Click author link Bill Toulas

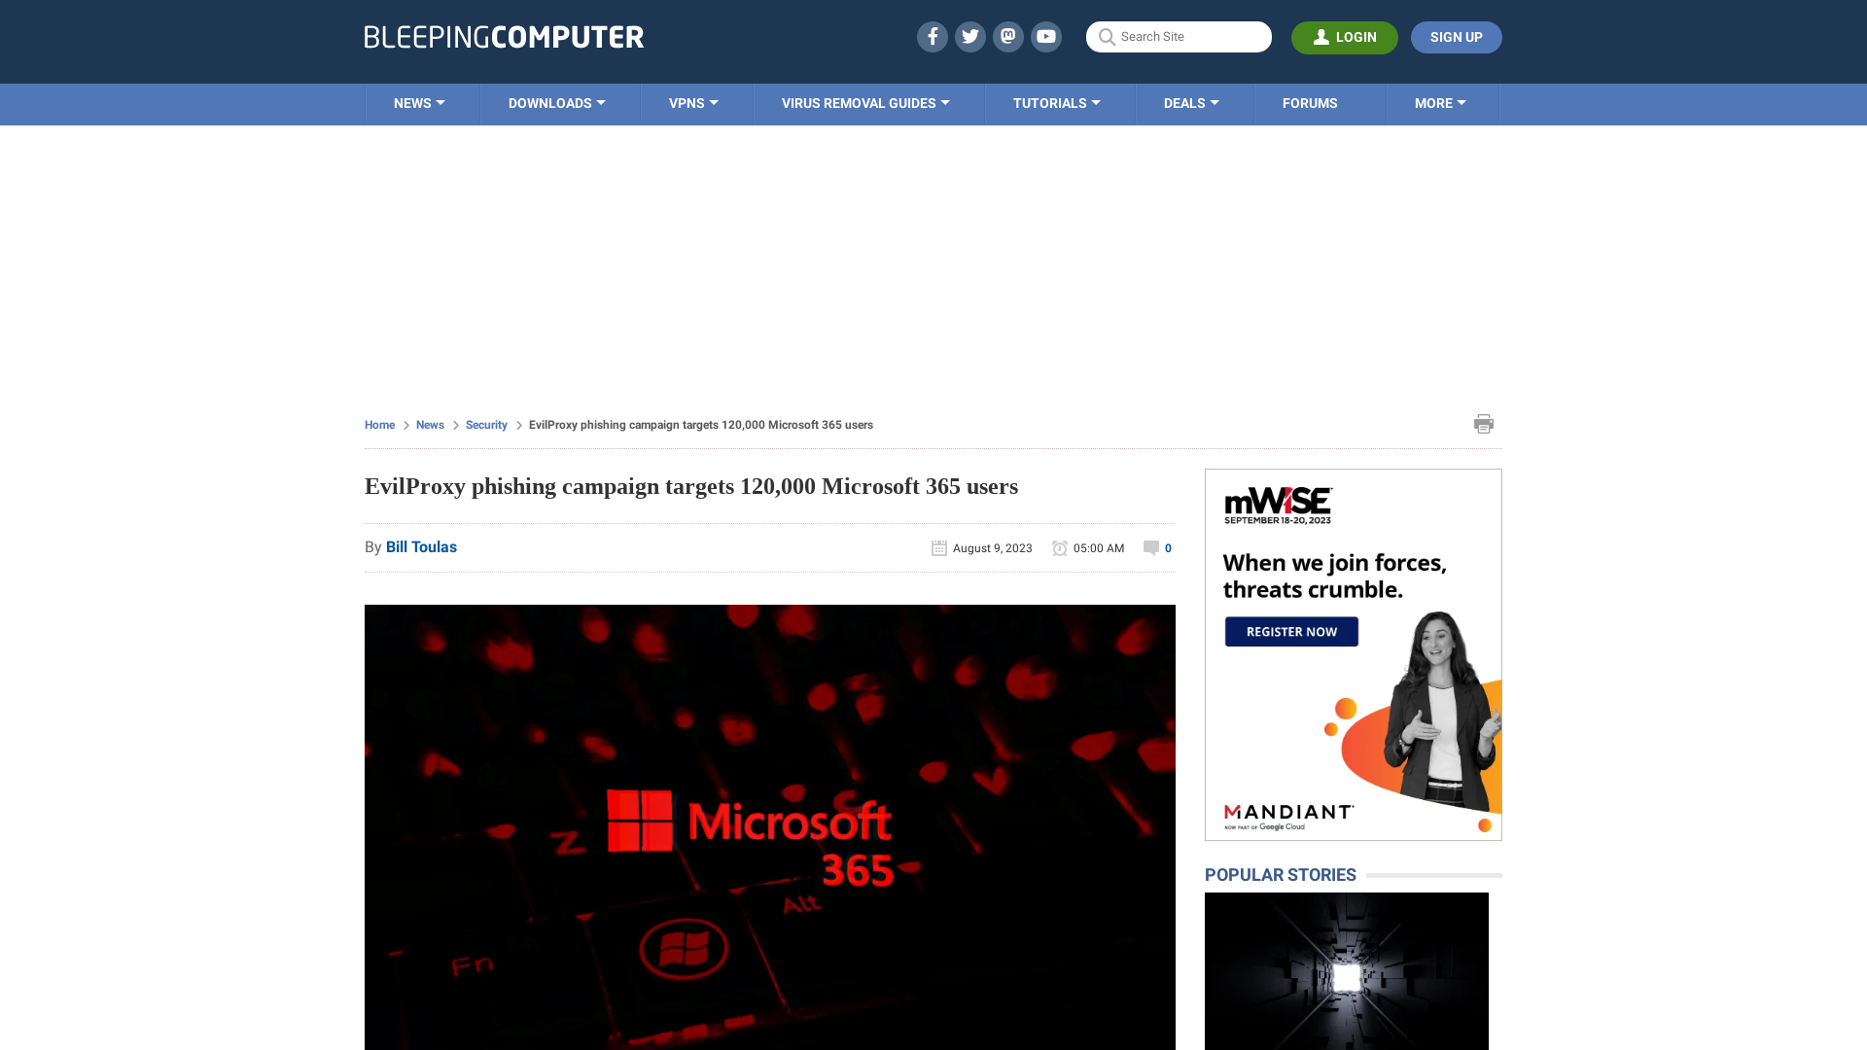tap(421, 546)
